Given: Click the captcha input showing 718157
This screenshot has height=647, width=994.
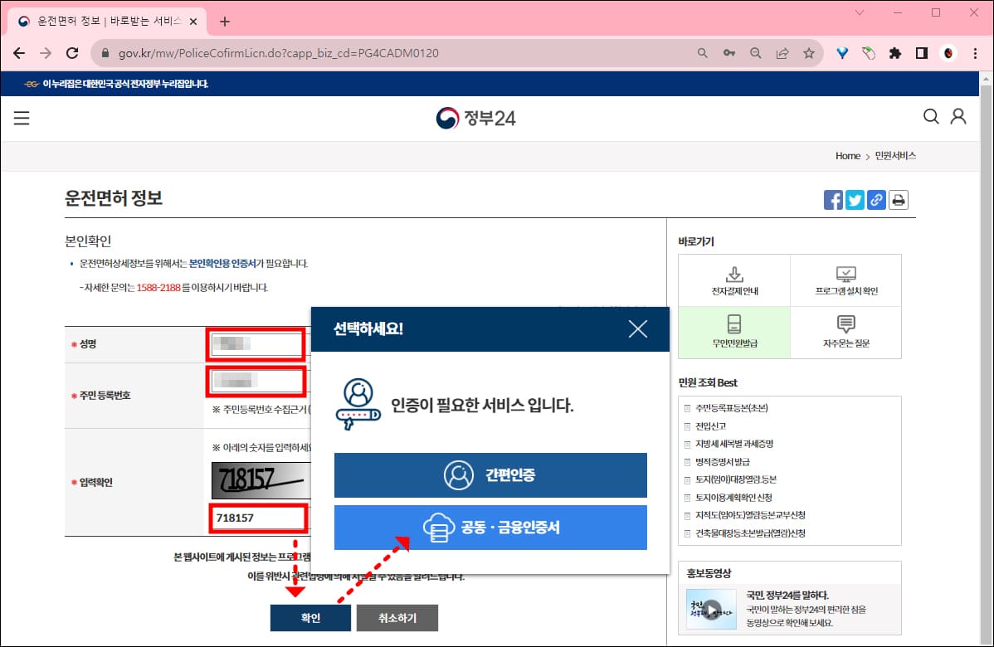Looking at the screenshot, I should pos(258,517).
